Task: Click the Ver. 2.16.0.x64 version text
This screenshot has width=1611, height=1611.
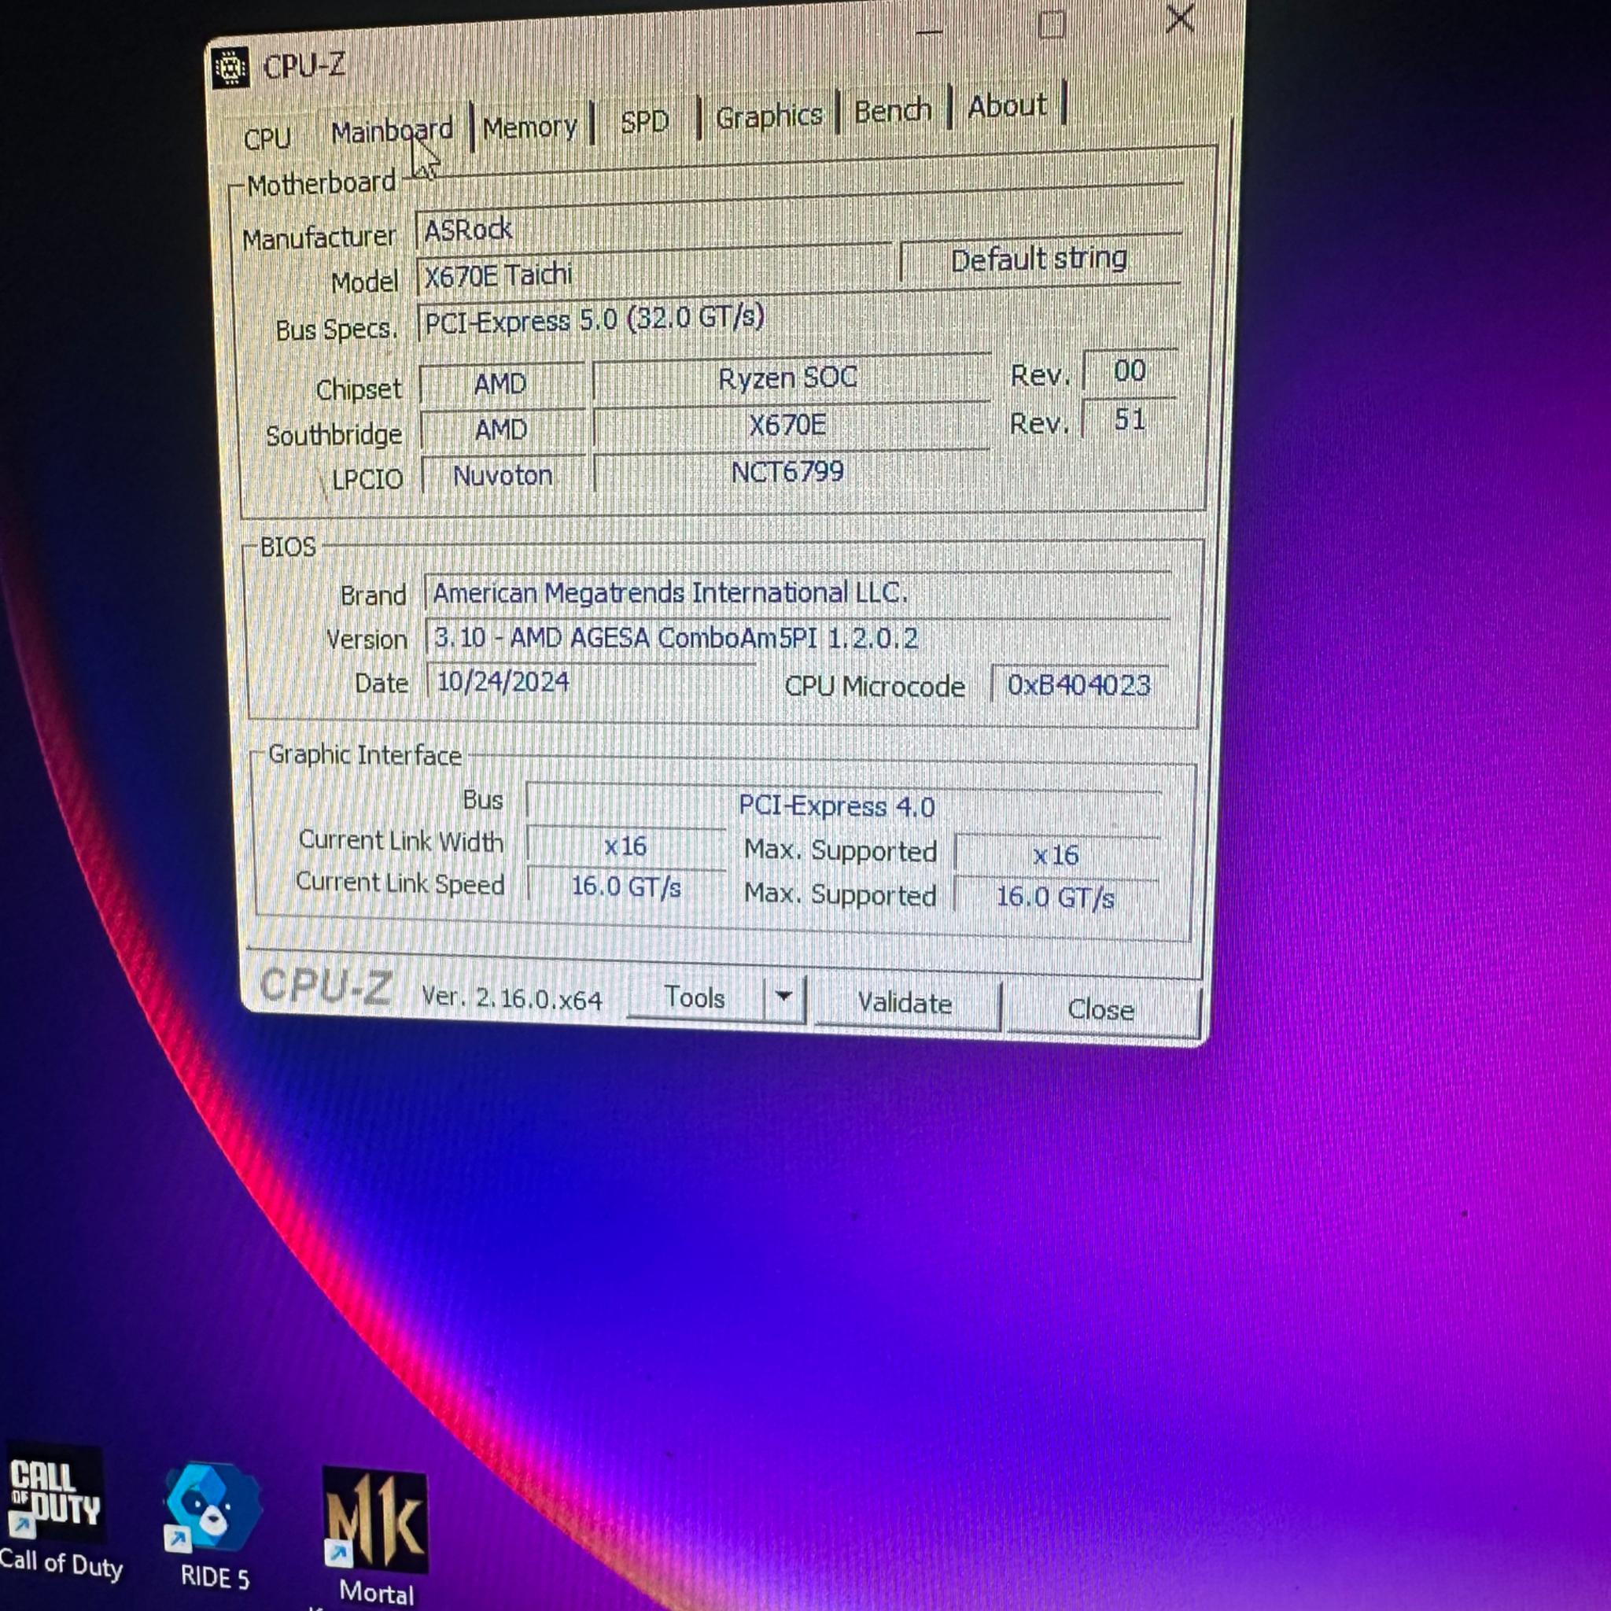Action: 512,997
